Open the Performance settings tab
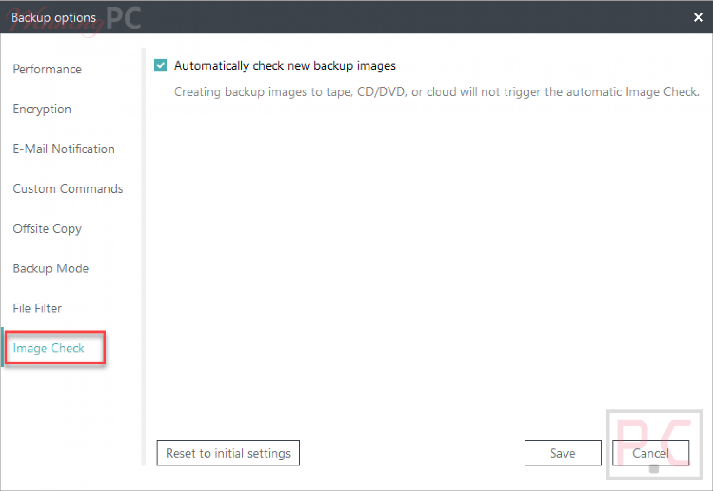The height and width of the screenshot is (491, 713). tap(47, 69)
